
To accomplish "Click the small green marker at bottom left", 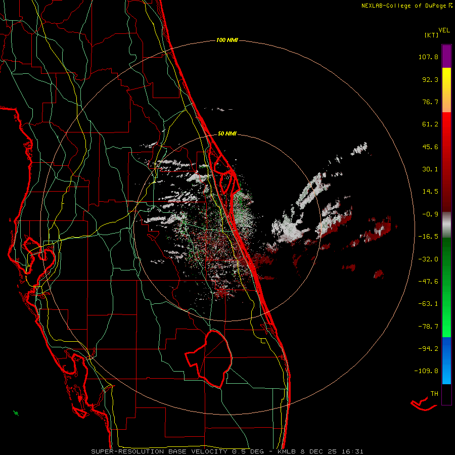I will click(x=16, y=413).
